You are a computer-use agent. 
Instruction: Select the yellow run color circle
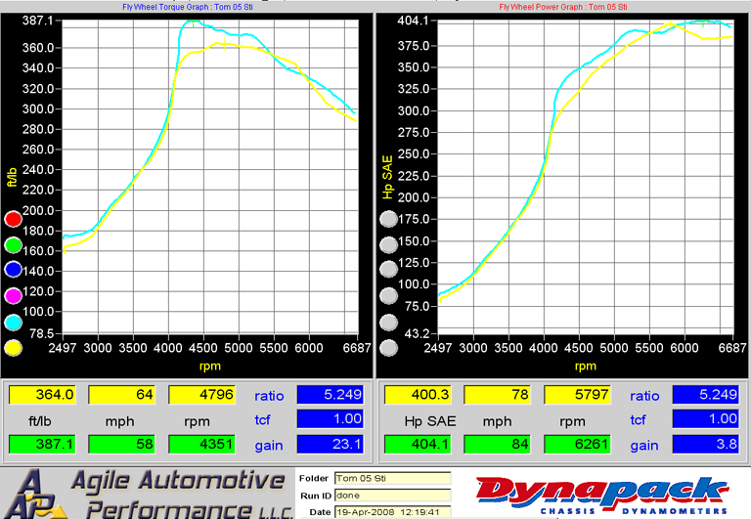(x=14, y=347)
